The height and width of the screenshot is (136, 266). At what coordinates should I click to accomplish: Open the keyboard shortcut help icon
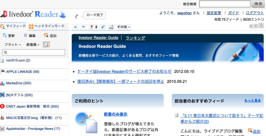(x=111, y=27)
